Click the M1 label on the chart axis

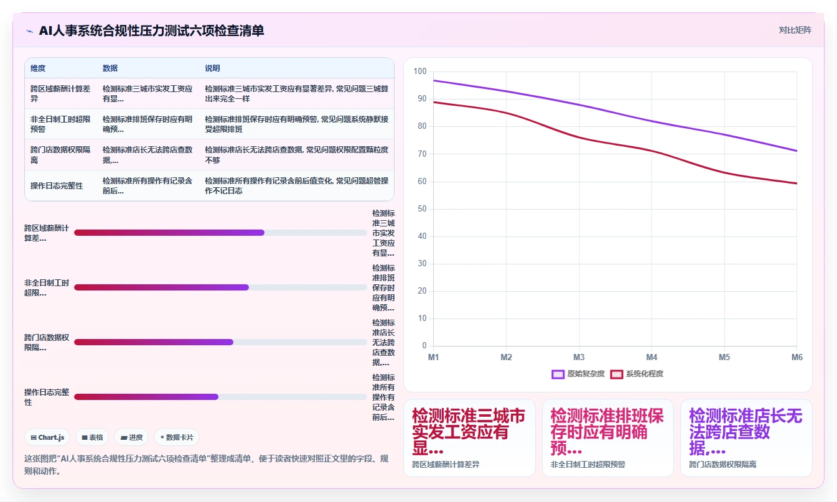coord(433,358)
